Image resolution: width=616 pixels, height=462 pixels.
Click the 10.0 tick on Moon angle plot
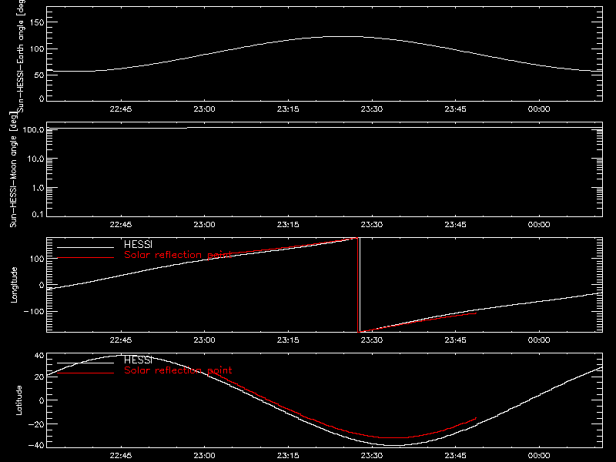click(x=35, y=159)
